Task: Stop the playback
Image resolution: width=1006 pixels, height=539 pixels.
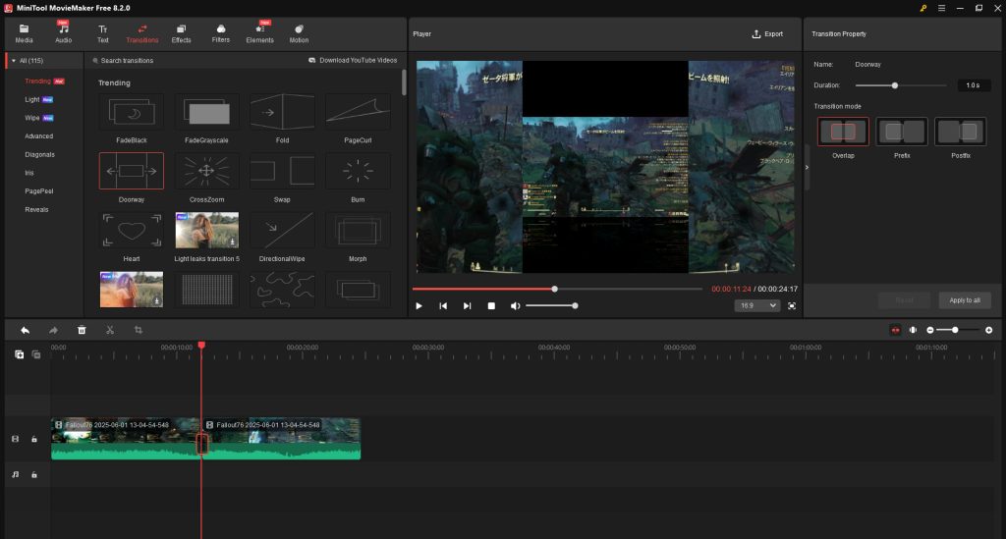Action: pyautogui.click(x=491, y=305)
